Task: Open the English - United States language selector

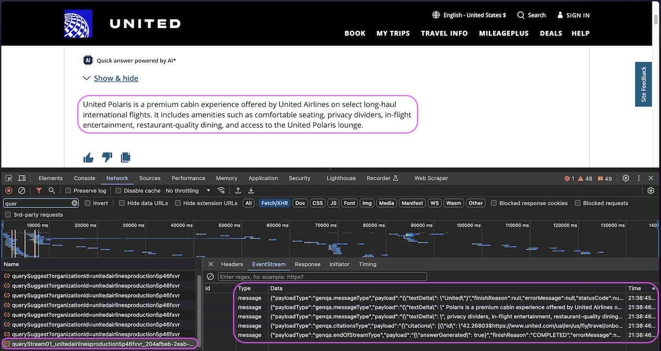Action: tap(469, 15)
